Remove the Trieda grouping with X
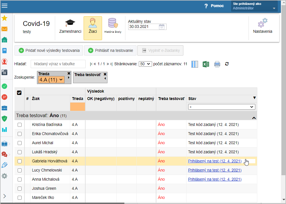Viewport: 286px width, 204px height. 69,74
